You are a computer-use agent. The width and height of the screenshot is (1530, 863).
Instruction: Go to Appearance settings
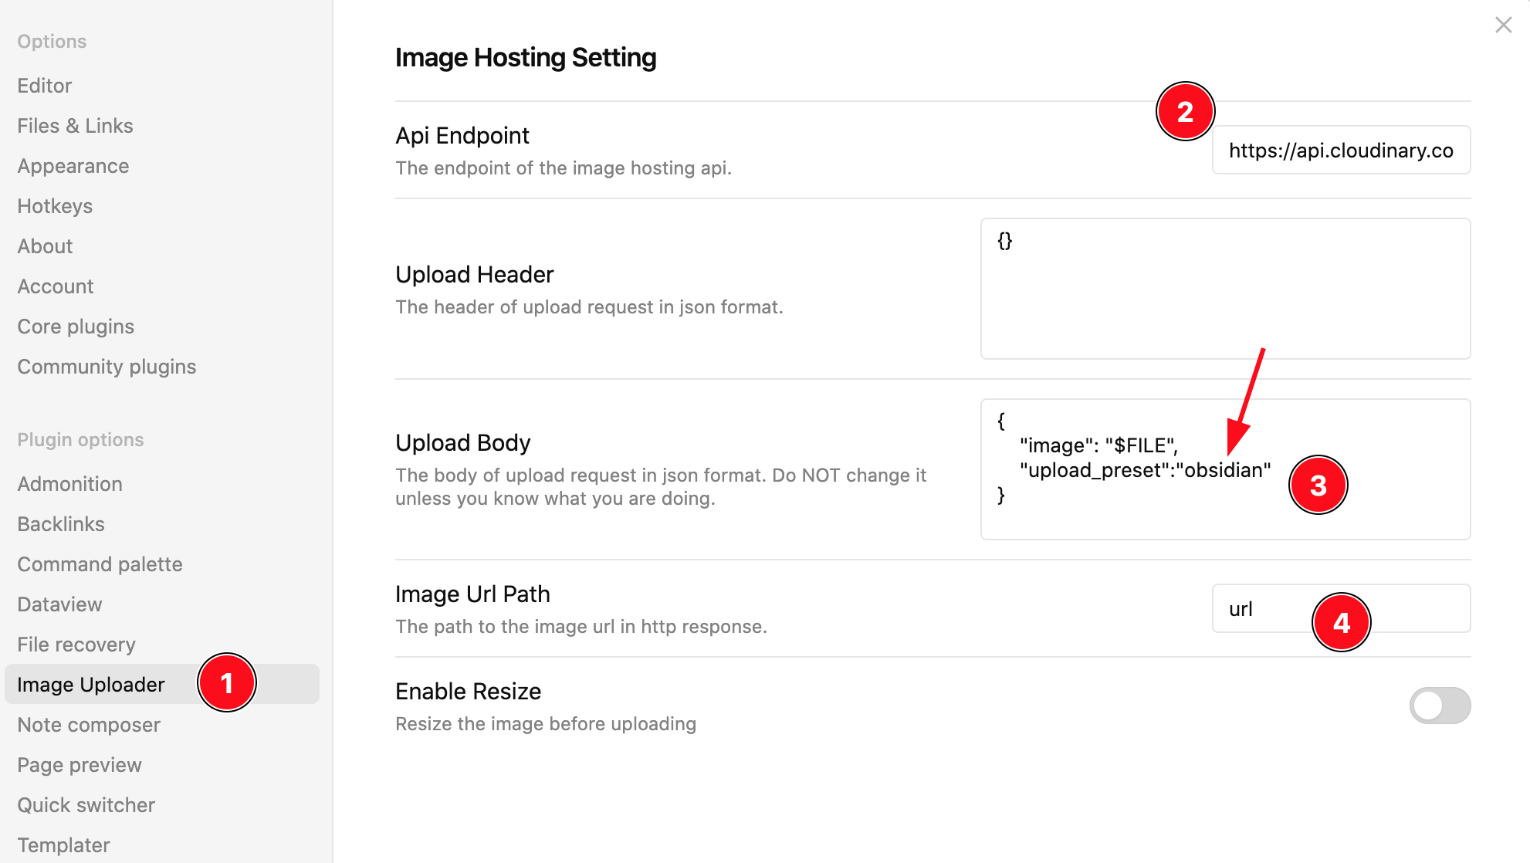click(73, 166)
